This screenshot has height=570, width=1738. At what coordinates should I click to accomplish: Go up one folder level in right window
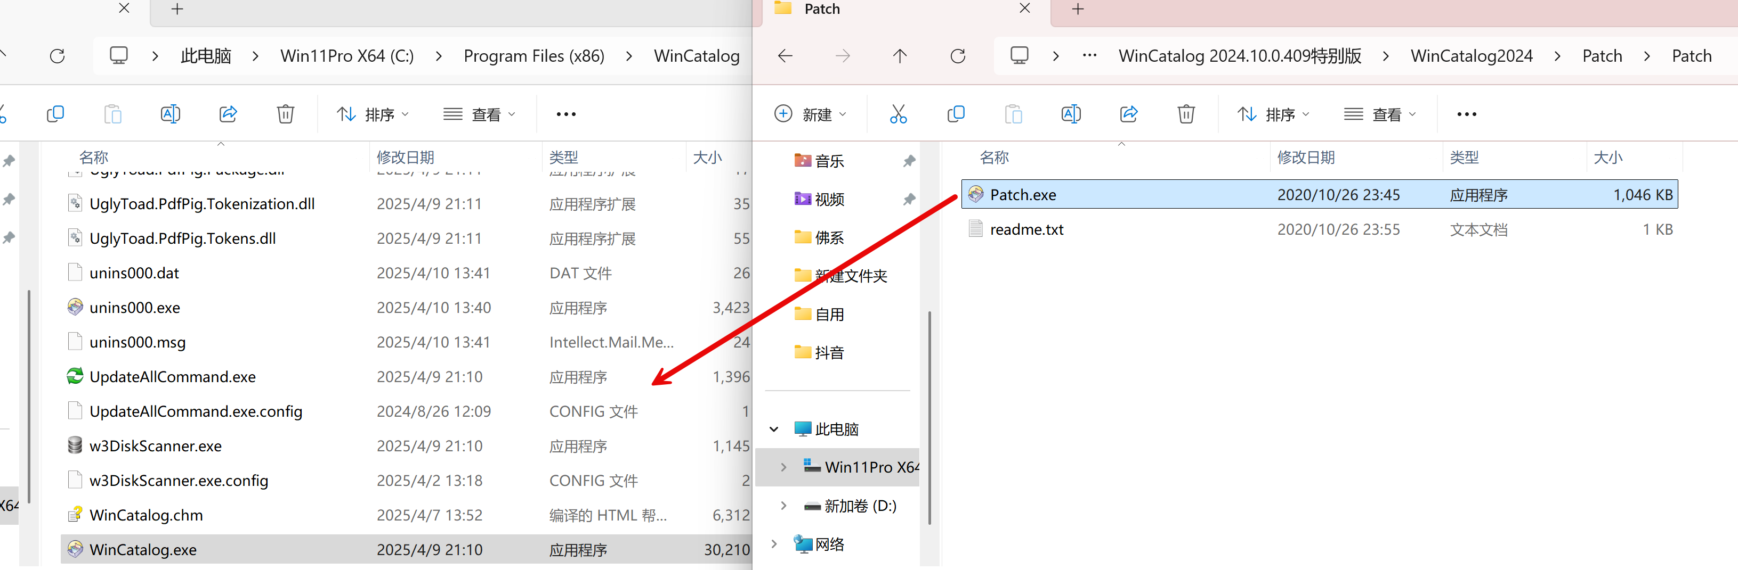click(899, 56)
